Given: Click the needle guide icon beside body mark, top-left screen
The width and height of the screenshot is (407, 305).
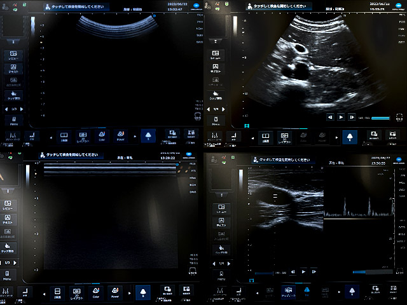Looking at the screenshot, I should (x=32, y=136).
